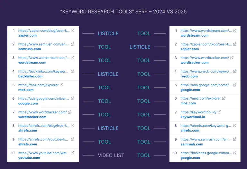Select bold domain semrush.com in 2024 list
The width and height of the screenshot is (247, 169).
pyautogui.click(x=30, y=49)
